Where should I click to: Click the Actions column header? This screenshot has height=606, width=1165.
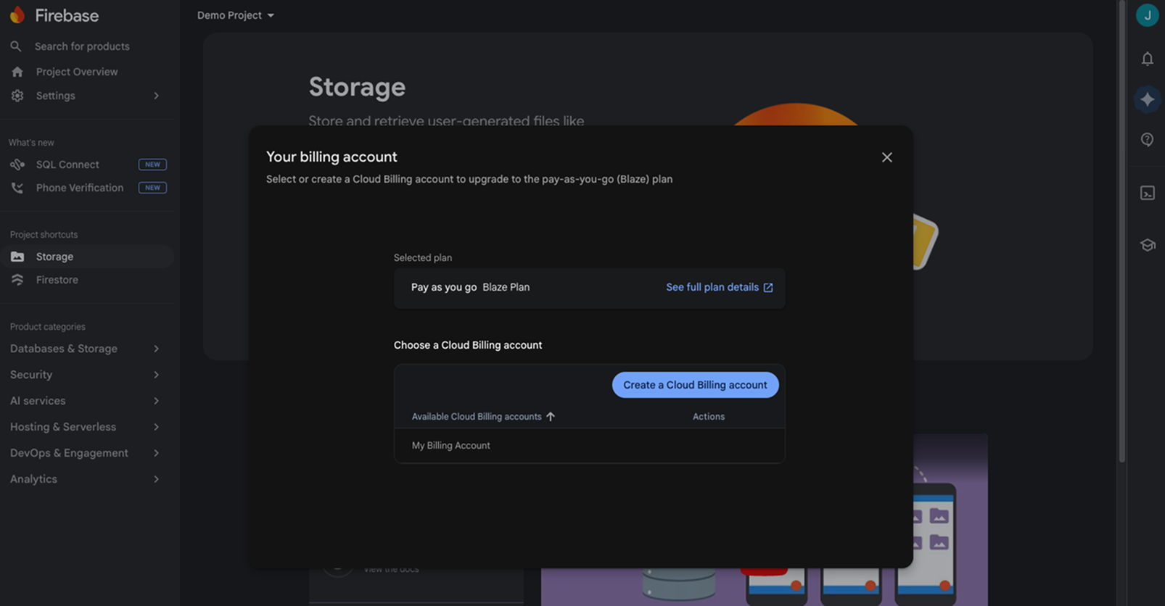(x=709, y=417)
